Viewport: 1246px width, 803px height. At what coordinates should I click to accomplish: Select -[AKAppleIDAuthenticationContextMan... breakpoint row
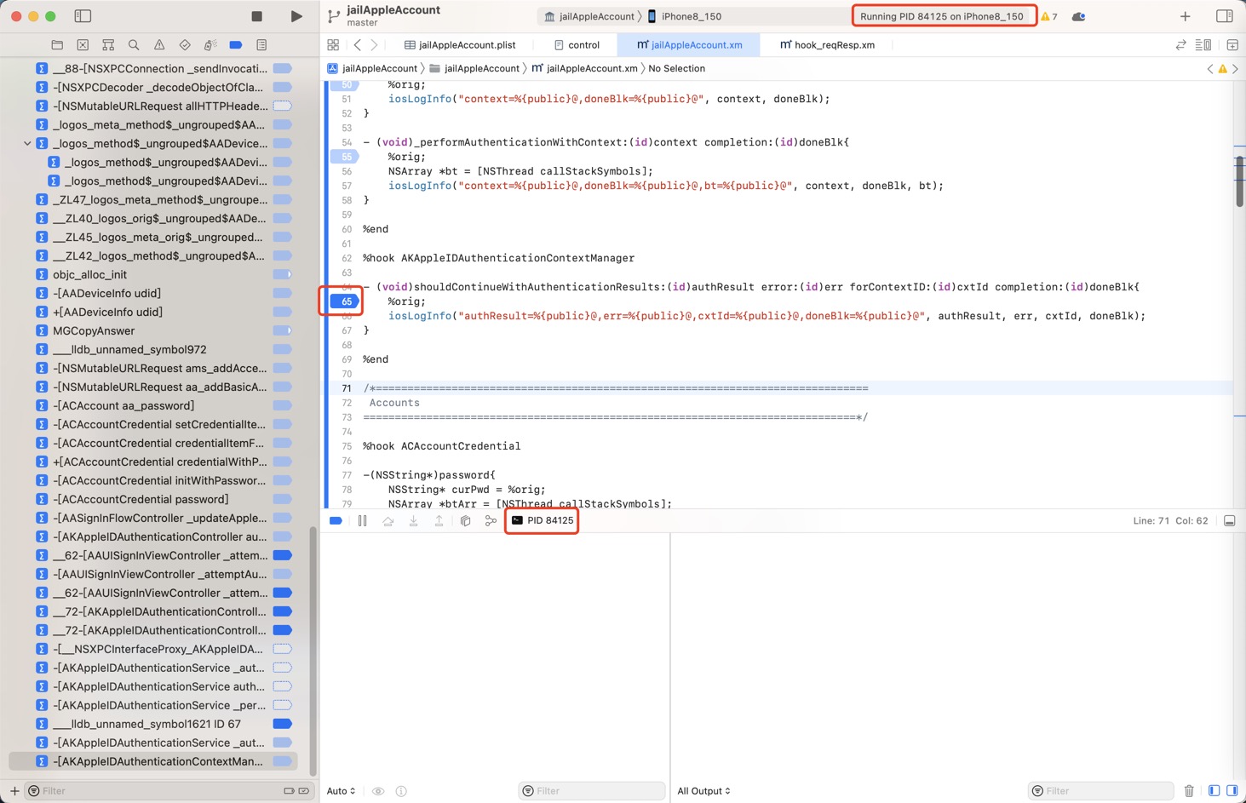153,761
